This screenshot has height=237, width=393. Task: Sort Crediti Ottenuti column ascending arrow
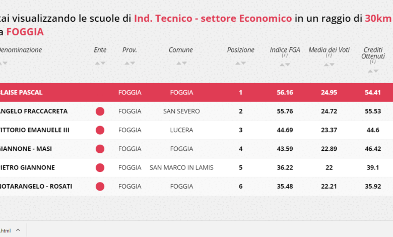pyautogui.click(x=370, y=71)
